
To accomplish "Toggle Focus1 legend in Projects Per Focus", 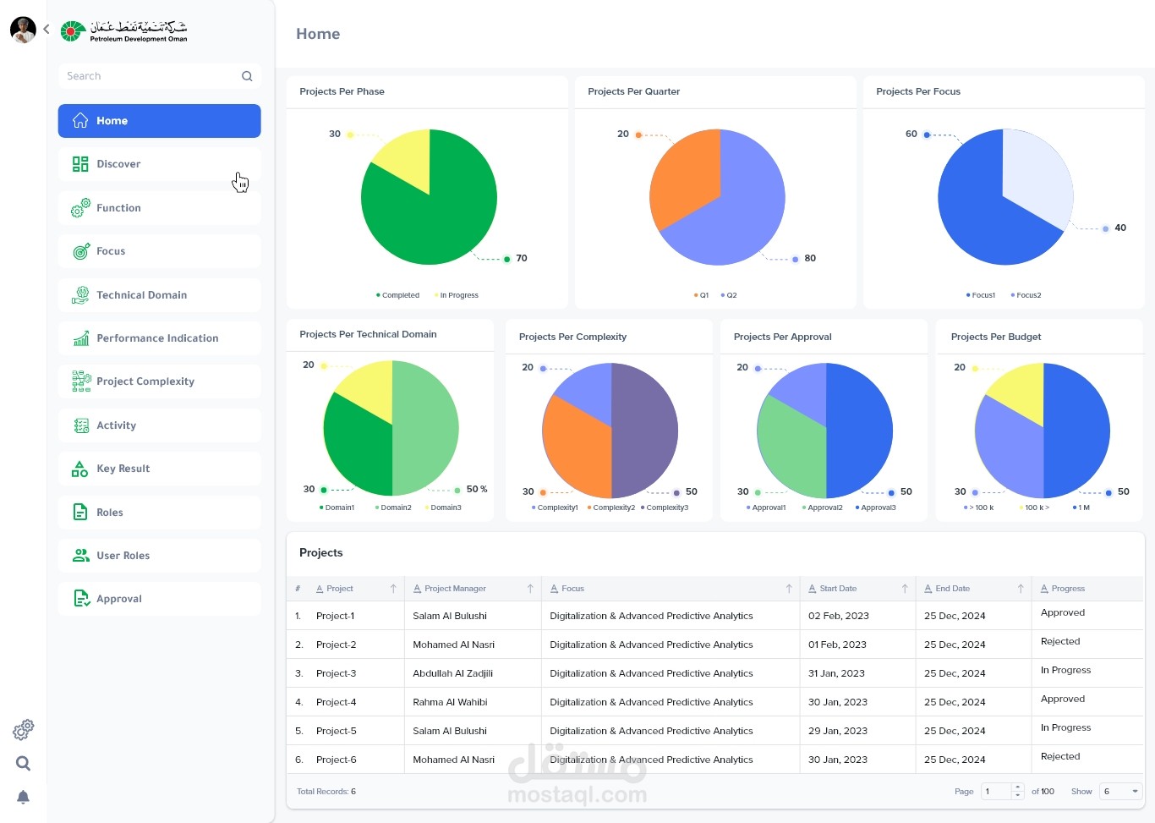I will click(981, 295).
